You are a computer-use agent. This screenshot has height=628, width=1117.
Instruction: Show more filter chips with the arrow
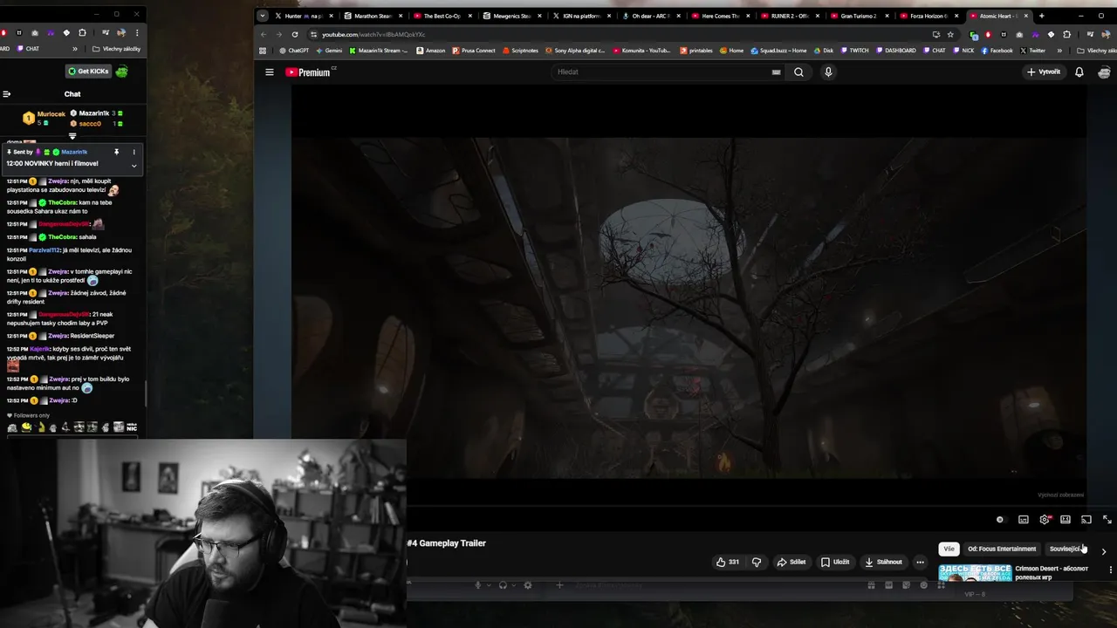pyautogui.click(x=1104, y=551)
